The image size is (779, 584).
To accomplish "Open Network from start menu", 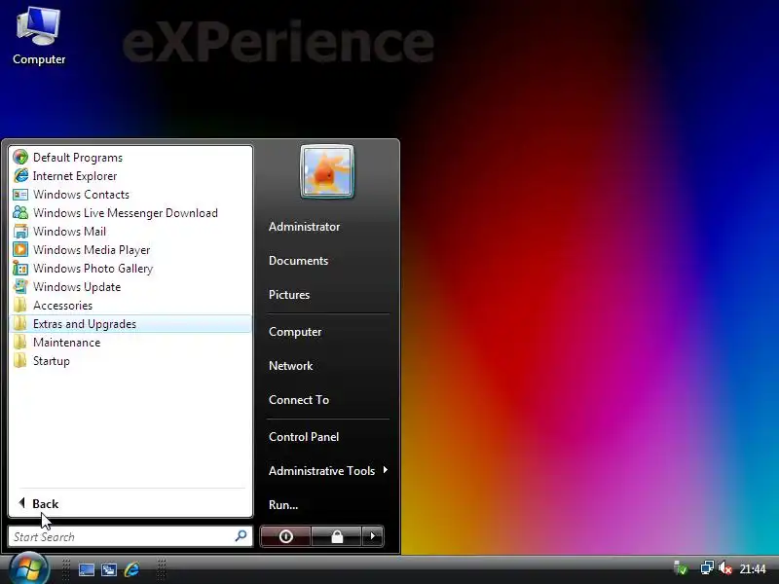I will [x=290, y=366].
